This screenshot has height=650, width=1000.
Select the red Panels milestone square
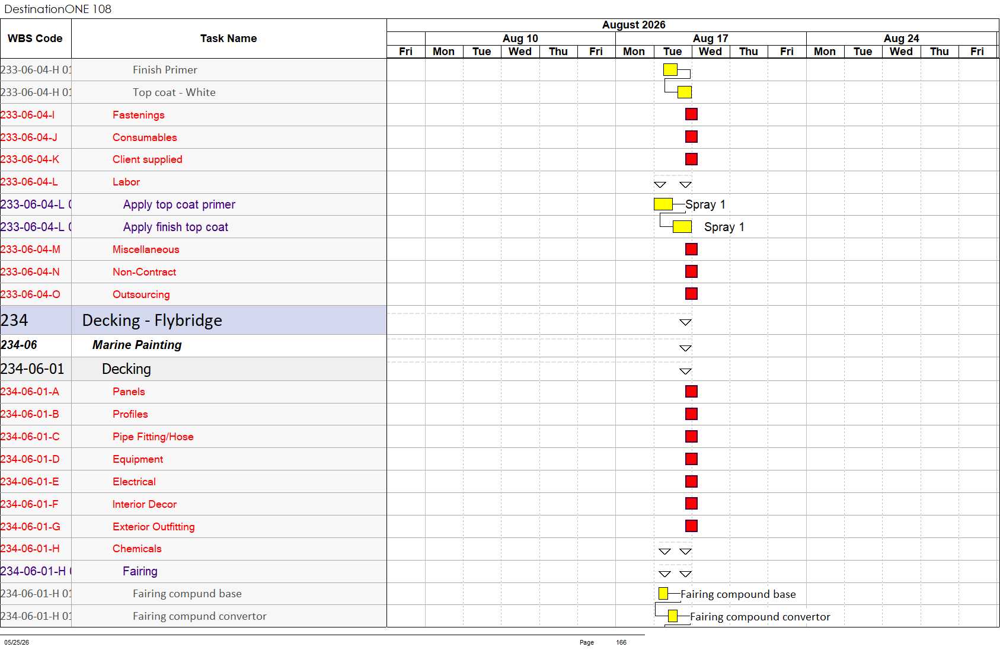point(691,392)
